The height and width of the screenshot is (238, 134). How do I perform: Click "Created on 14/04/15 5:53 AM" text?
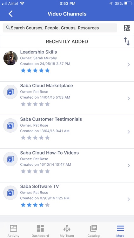point(45,97)
